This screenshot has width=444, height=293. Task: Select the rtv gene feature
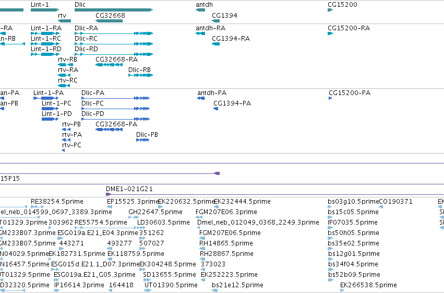coord(64,21)
